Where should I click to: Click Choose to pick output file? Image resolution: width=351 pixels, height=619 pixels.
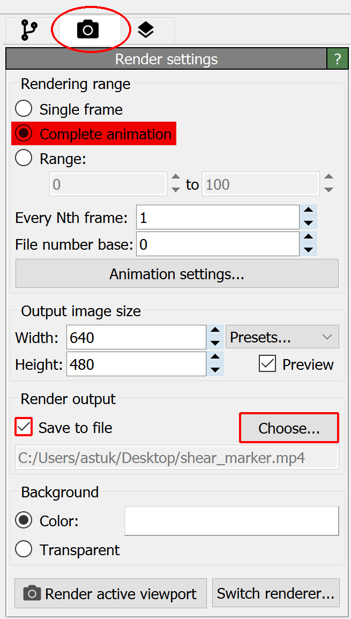289,428
